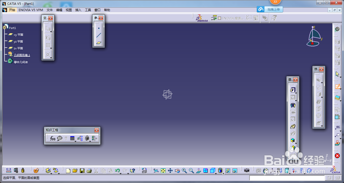Select the Pan tool
The image size is (344, 183).
[x=170, y=171]
